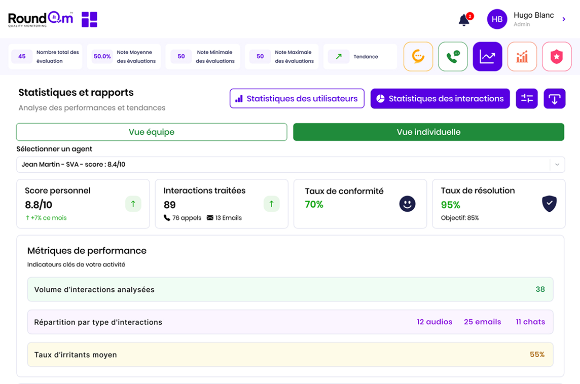This screenshot has width=580, height=384.
Task: Select the green phone calls icon
Action: pyautogui.click(x=453, y=56)
